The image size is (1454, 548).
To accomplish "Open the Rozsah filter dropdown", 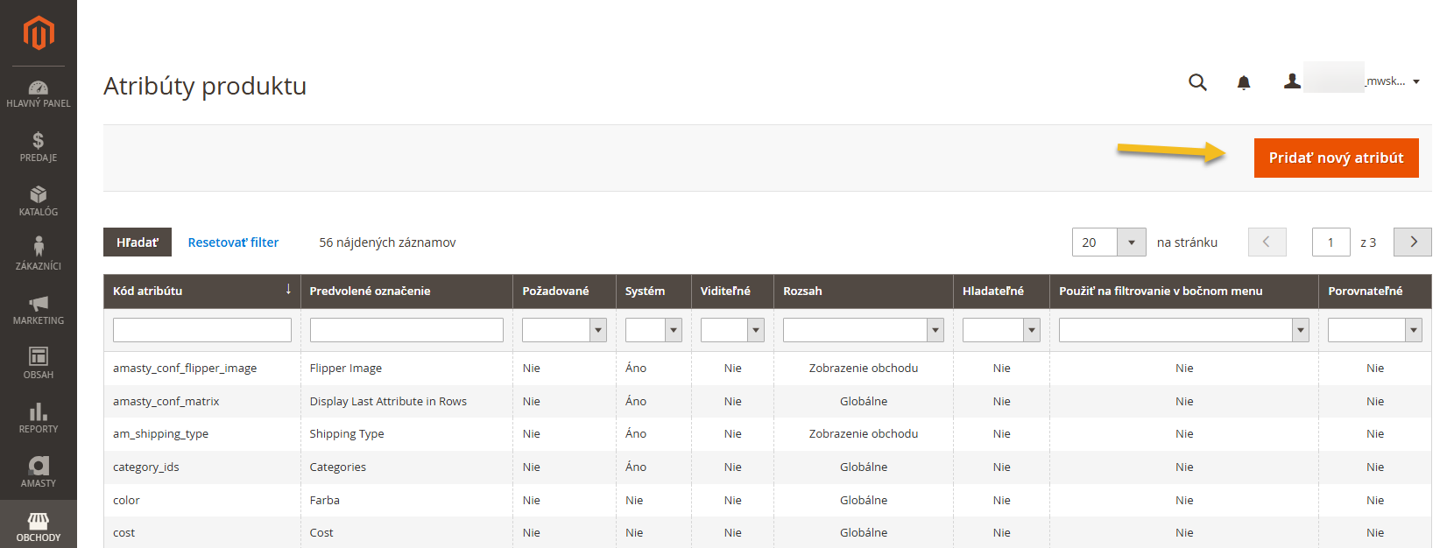I will [x=863, y=330].
